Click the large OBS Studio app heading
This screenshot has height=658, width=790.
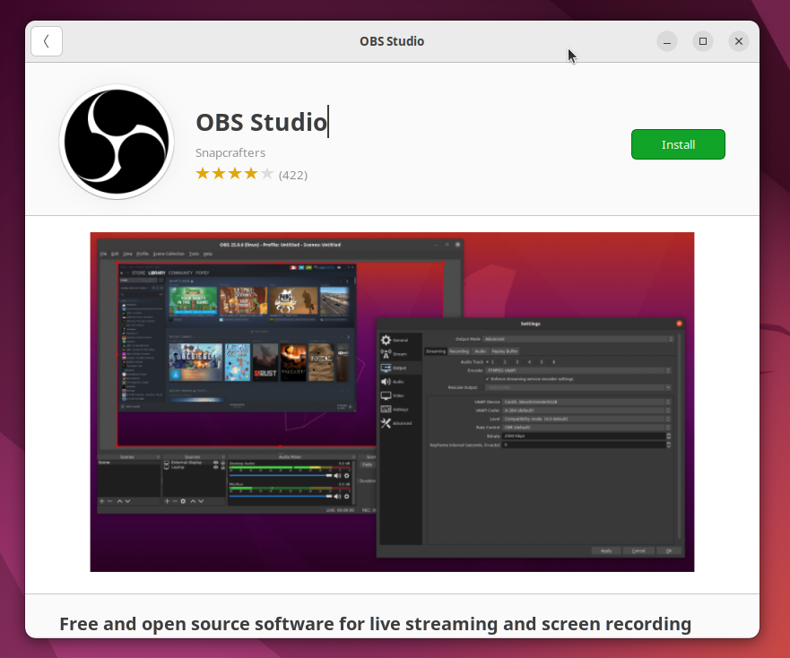262,122
